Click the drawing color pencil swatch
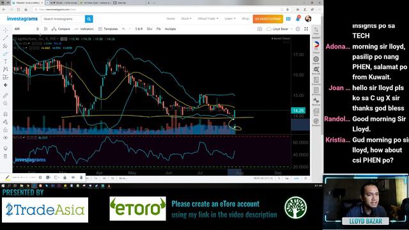The height and width of the screenshot is (230, 409). [x=7, y=178]
